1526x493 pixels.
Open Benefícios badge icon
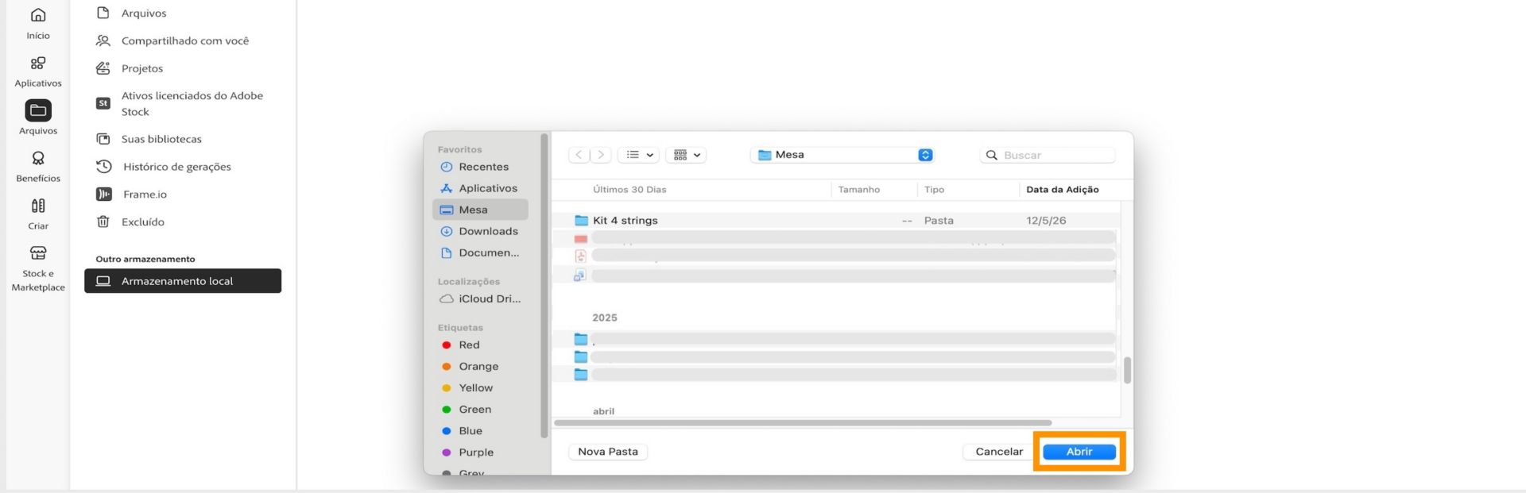37,158
